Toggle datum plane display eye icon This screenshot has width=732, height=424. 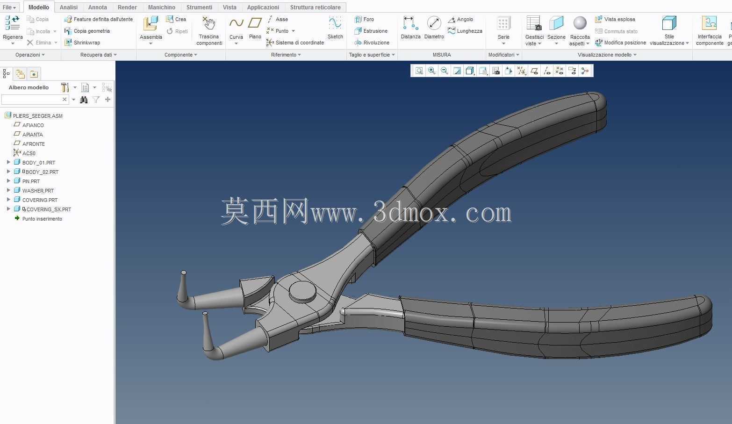(534, 71)
